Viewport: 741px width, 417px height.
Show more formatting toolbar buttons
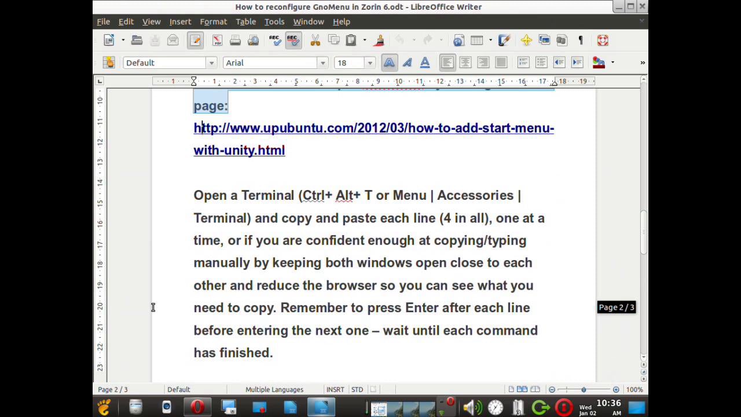point(642,63)
